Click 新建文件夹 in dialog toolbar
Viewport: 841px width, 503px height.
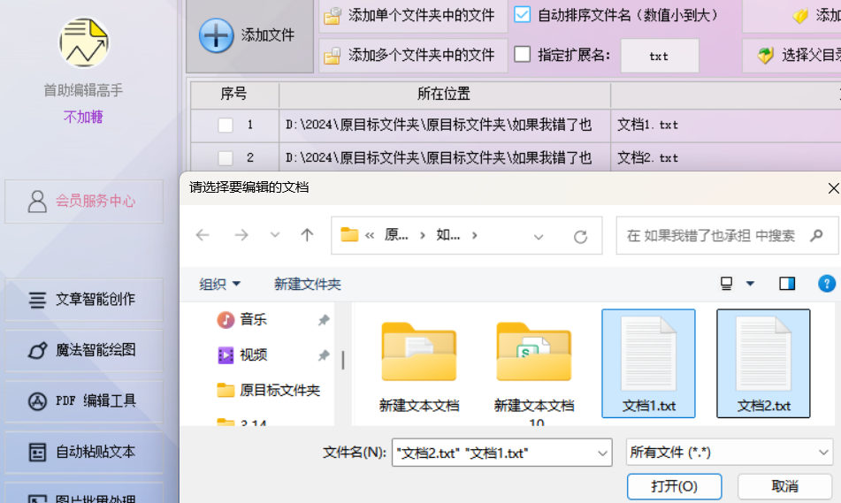pyautogui.click(x=308, y=285)
